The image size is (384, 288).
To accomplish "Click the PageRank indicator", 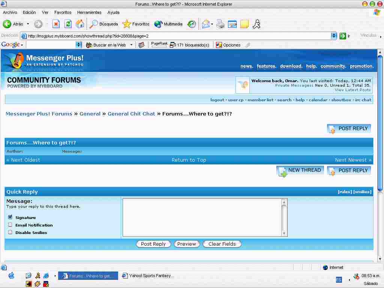I will click(159, 45).
